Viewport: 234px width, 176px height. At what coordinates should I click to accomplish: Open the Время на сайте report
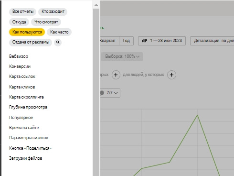tap(24, 128)
